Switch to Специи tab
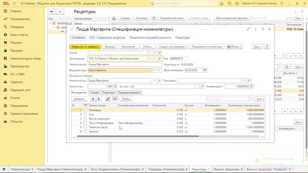This screenshot has height=173, width=308. [94, 93]
